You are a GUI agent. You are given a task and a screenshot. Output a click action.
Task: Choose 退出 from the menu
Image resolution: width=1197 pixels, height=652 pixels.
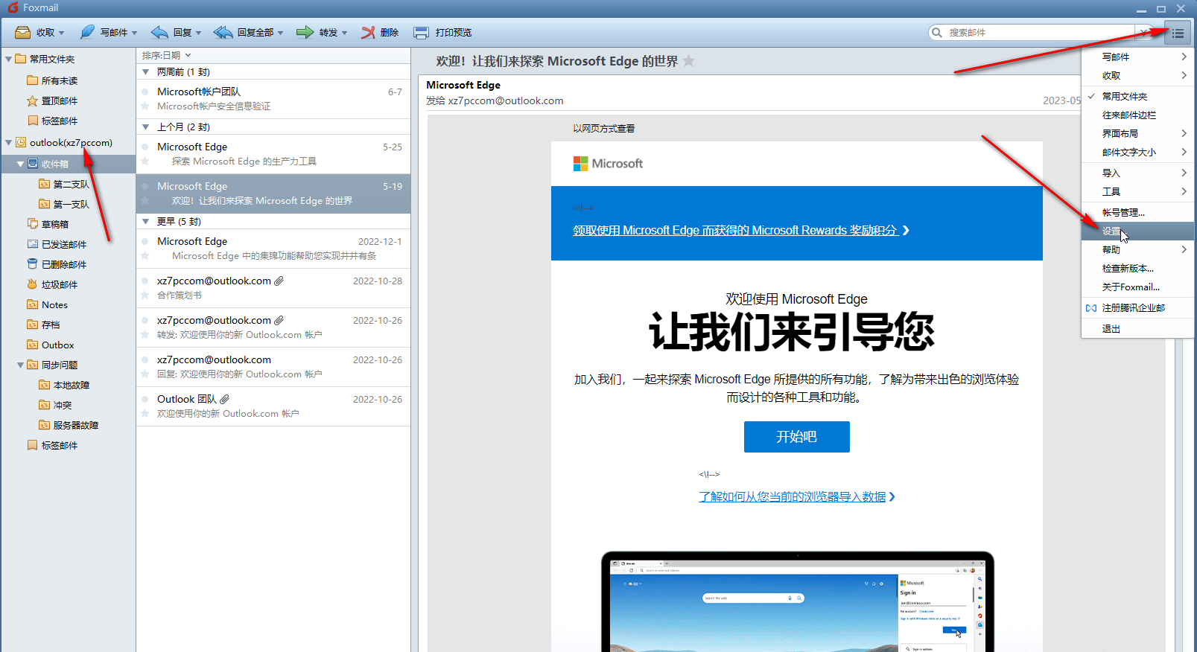1137,328
